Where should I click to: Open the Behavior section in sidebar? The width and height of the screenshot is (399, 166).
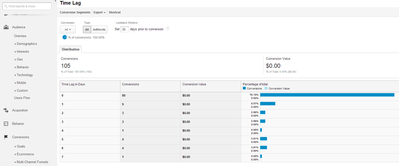click(x=18, y=124)
